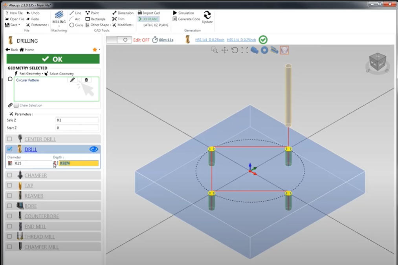Open the favorites star dropdown

point(96,50)
